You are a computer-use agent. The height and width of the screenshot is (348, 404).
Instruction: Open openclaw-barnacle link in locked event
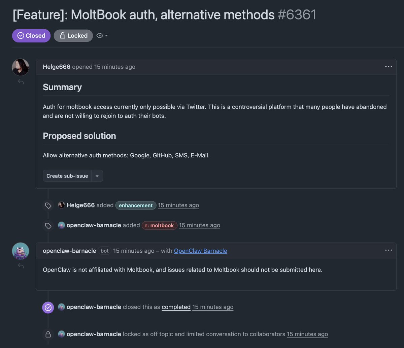[94, 334]
